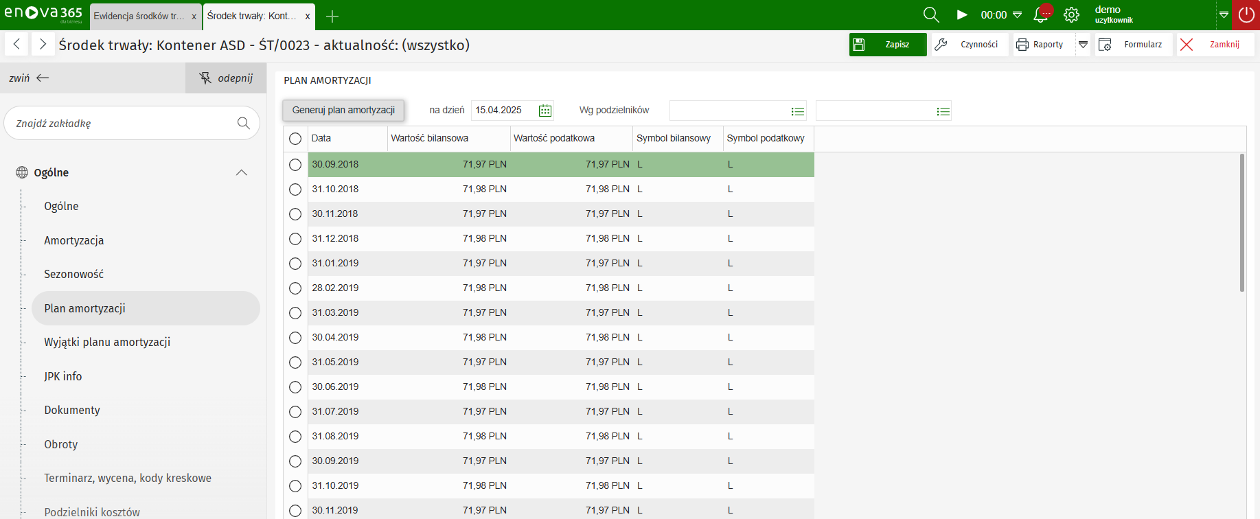Click the global search magnifier icon

pos(930,14)
